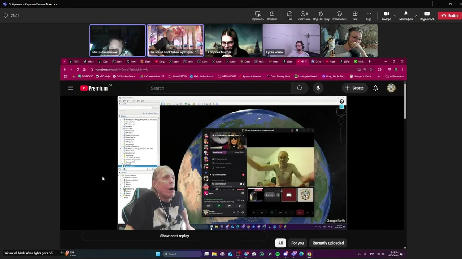Show hidden system tray icons chevron
Viewport: 462px width, 259px height.
pos(359,254)
